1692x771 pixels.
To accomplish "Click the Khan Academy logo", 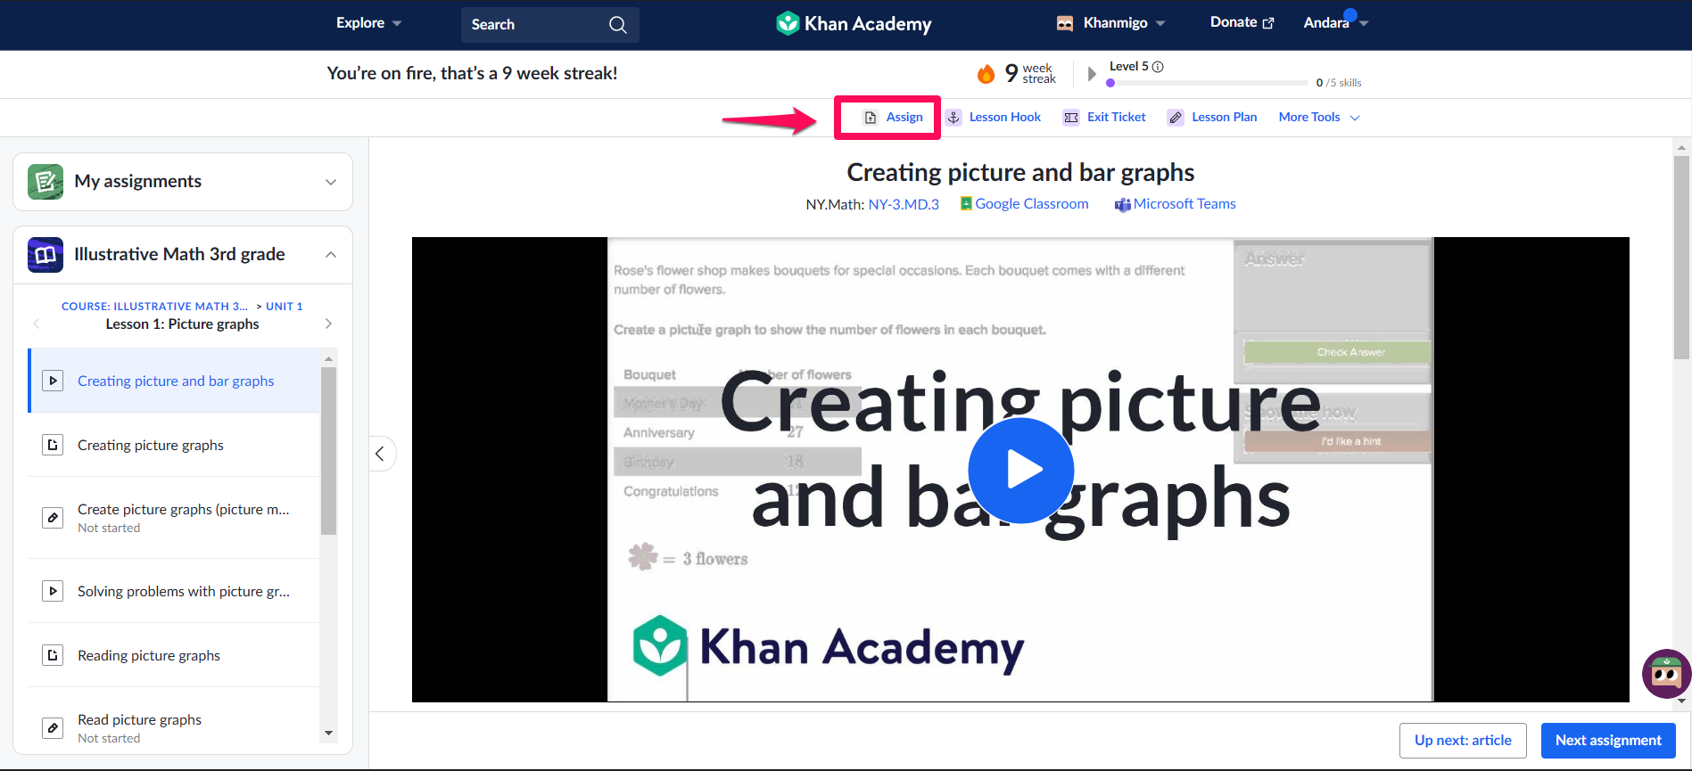I will 854,23.
